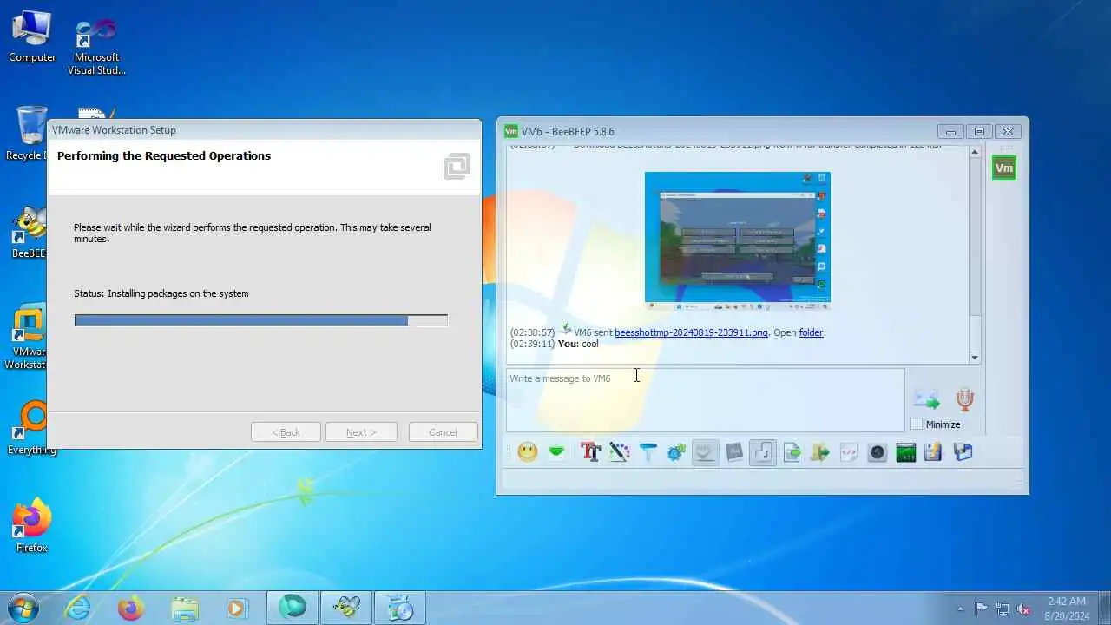The height and width of the screenshot is (625, 1111).
Task: Open Windows Media Player on taskbar
Action: pyautogui.click(x=237, y=609)
